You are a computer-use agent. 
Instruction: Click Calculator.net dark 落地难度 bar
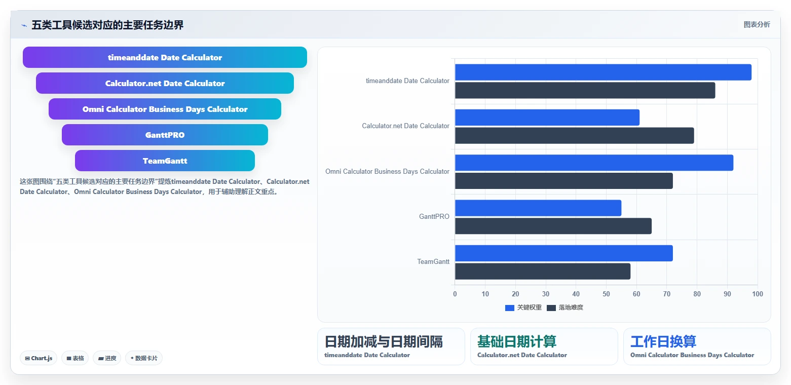click(x=574, y=135)
